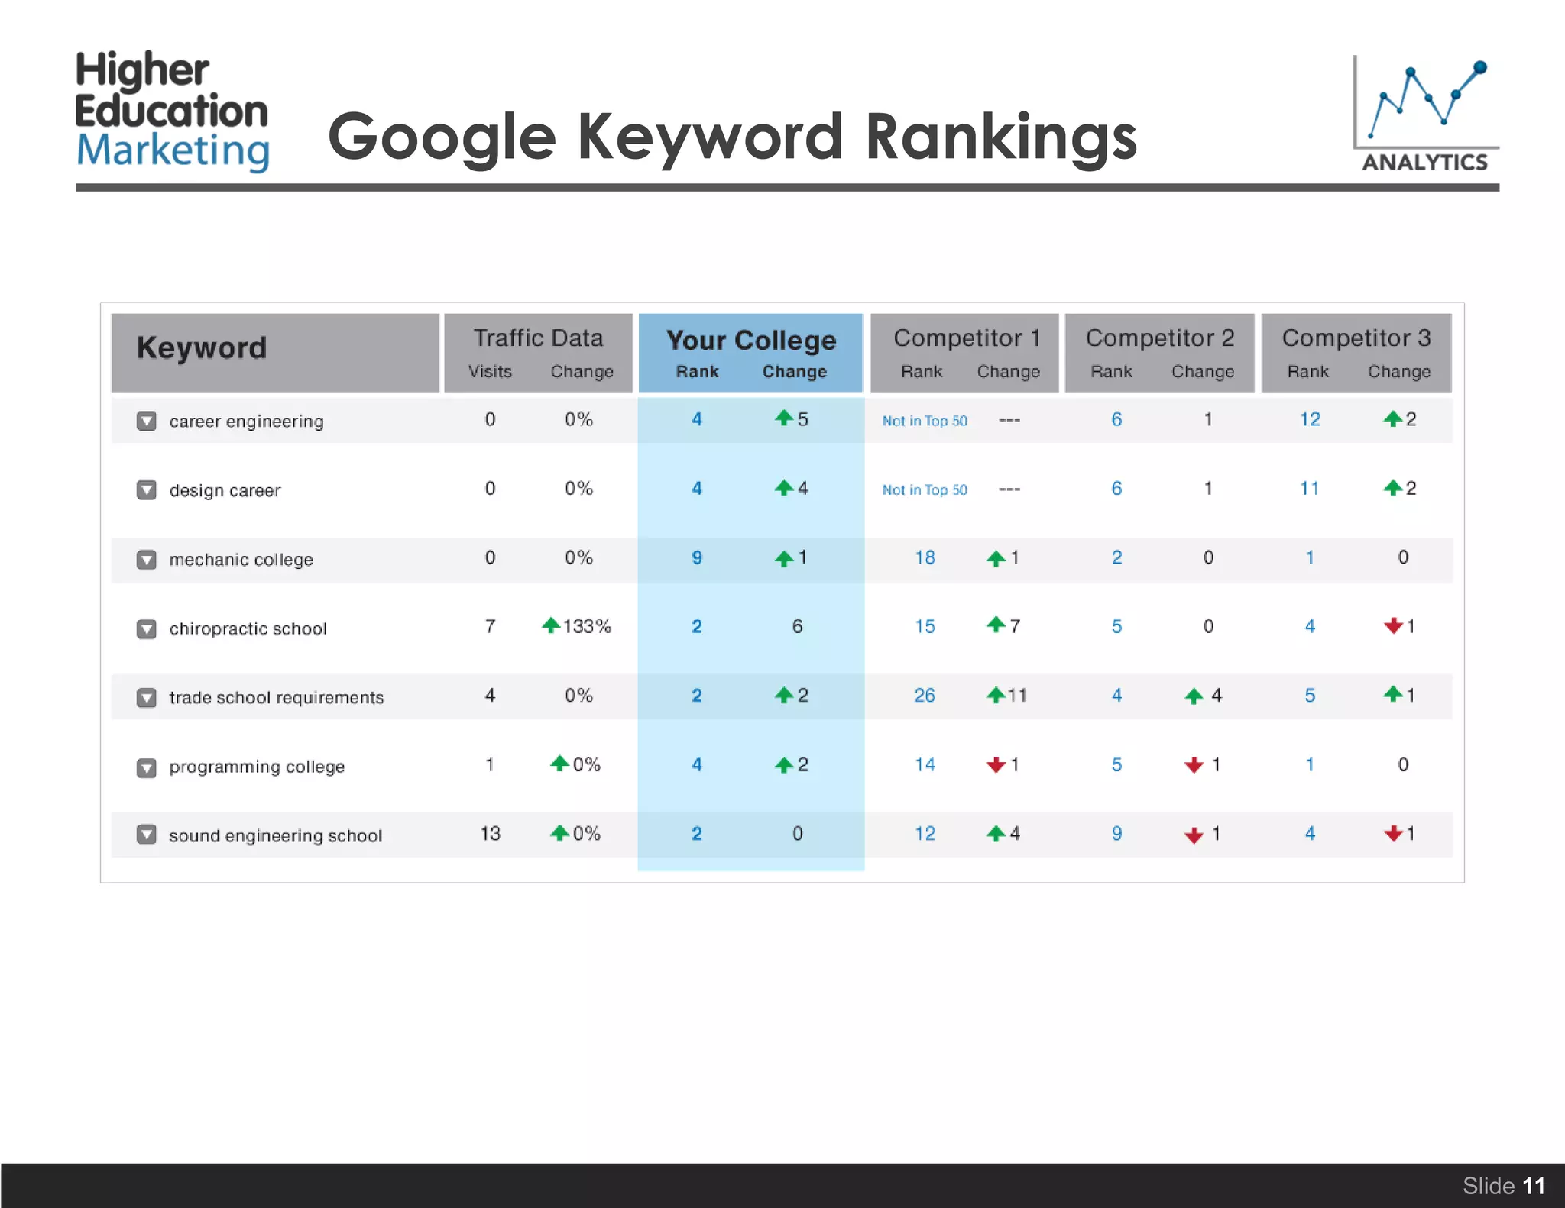Click Competitor 3 rank 12 for career engineering
1565x1208 pixels.
click(x=1310, y=419)
